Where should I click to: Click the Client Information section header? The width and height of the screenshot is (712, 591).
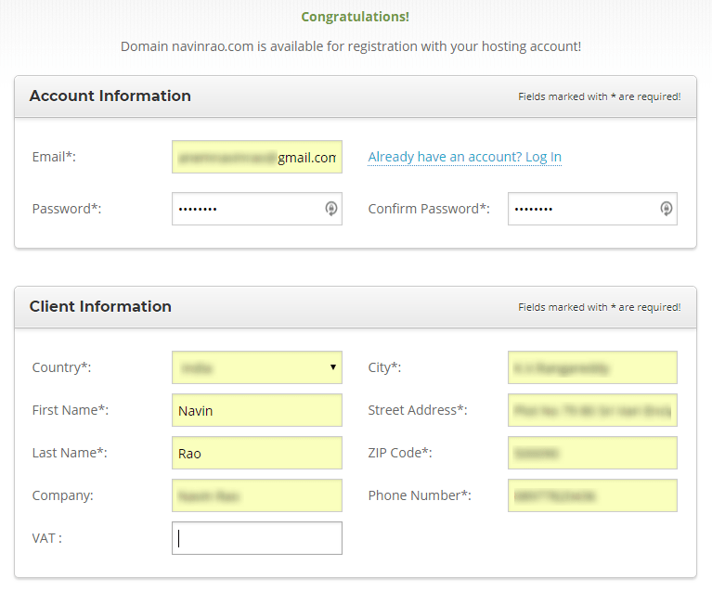(100, 306)
